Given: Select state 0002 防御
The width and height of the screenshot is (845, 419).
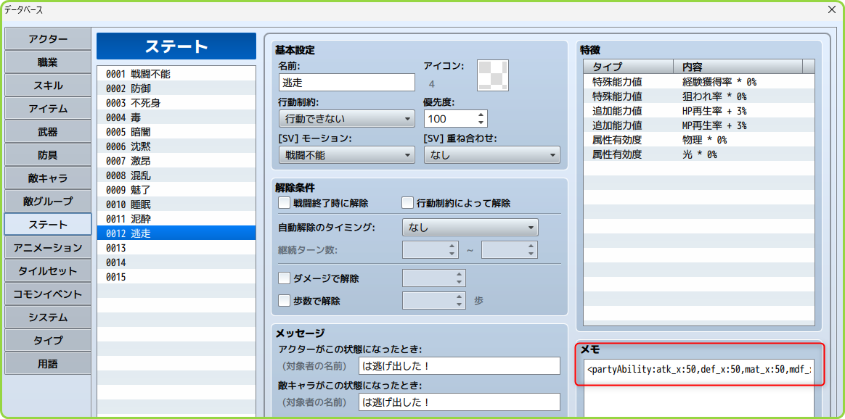Looking at the screenshot, I should [176, 88].
